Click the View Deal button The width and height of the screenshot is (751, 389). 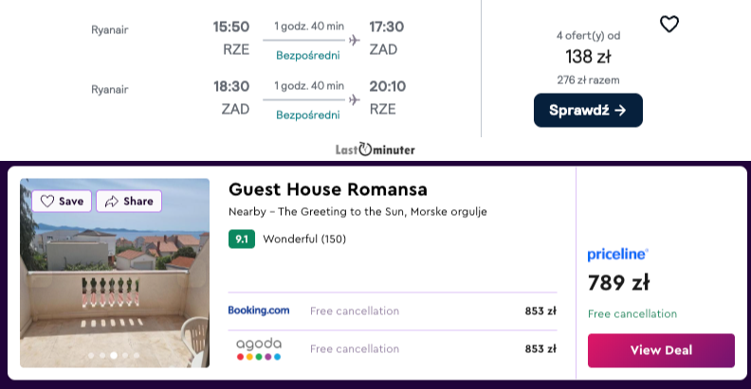pyautogui.click(x=661, y=350)
